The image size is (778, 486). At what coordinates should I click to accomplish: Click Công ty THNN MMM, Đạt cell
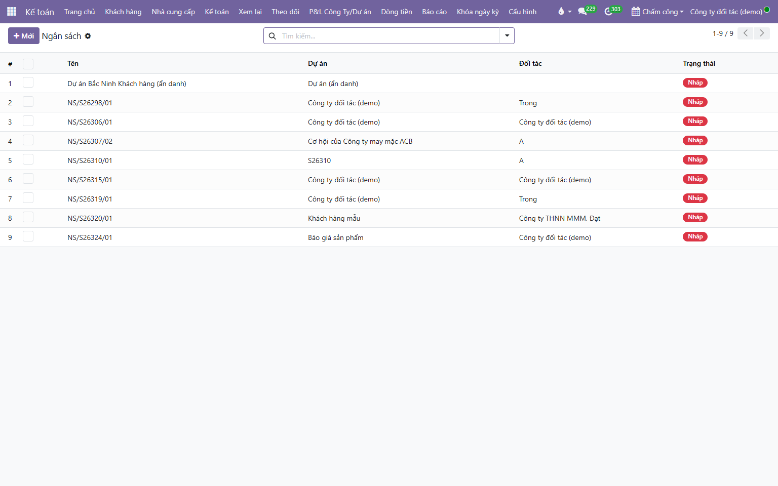click(x=560, y=218)
